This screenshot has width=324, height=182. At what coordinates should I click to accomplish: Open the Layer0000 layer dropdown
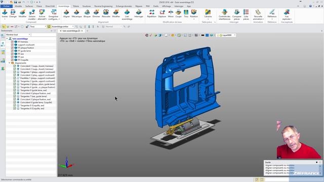pyautogui.click(x=226, y=35)
